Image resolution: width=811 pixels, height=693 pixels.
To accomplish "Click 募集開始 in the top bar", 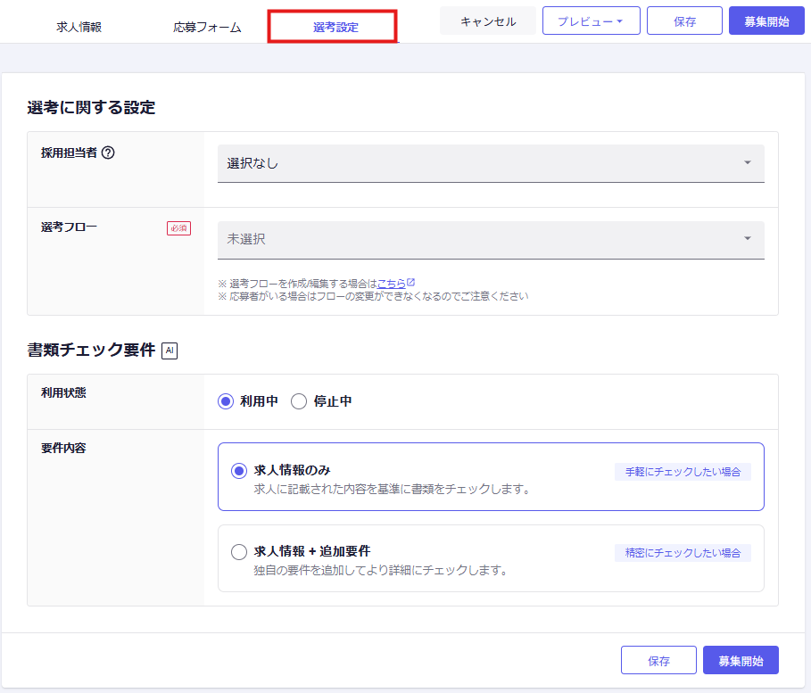I will point(766,21).
